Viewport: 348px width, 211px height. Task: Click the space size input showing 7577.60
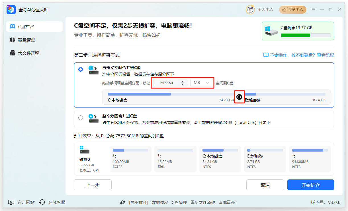coord(167,83)
